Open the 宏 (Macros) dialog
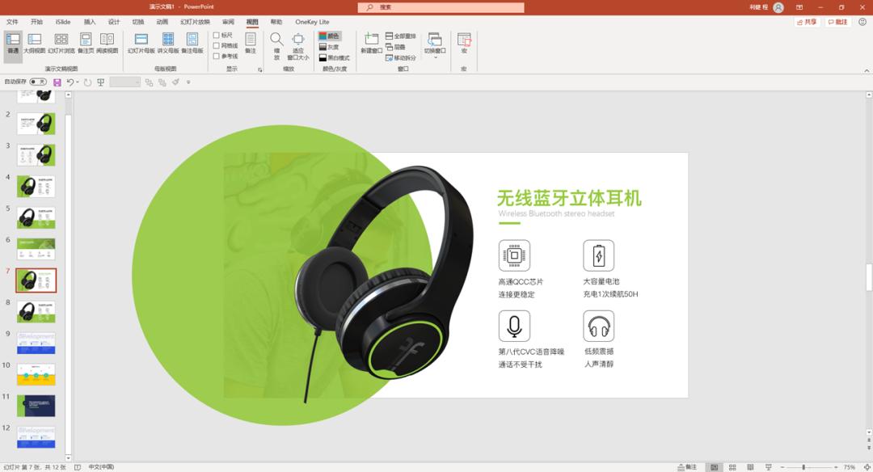The image size is (873, 472). point(463,40)
